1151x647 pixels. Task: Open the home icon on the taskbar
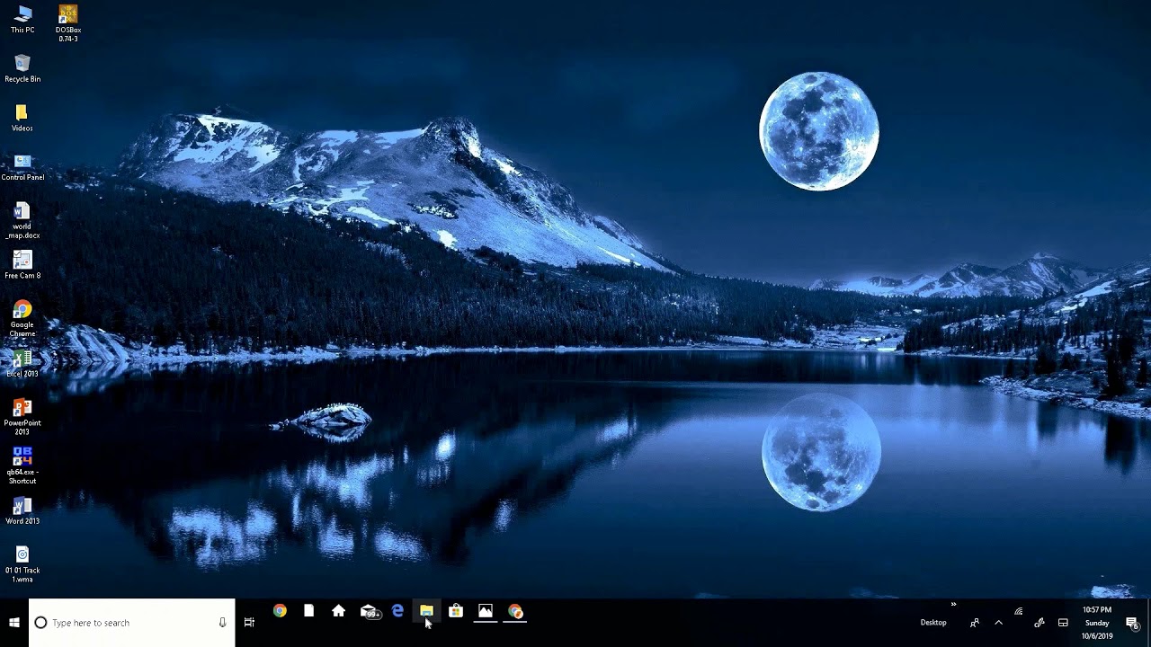point(338,611)
